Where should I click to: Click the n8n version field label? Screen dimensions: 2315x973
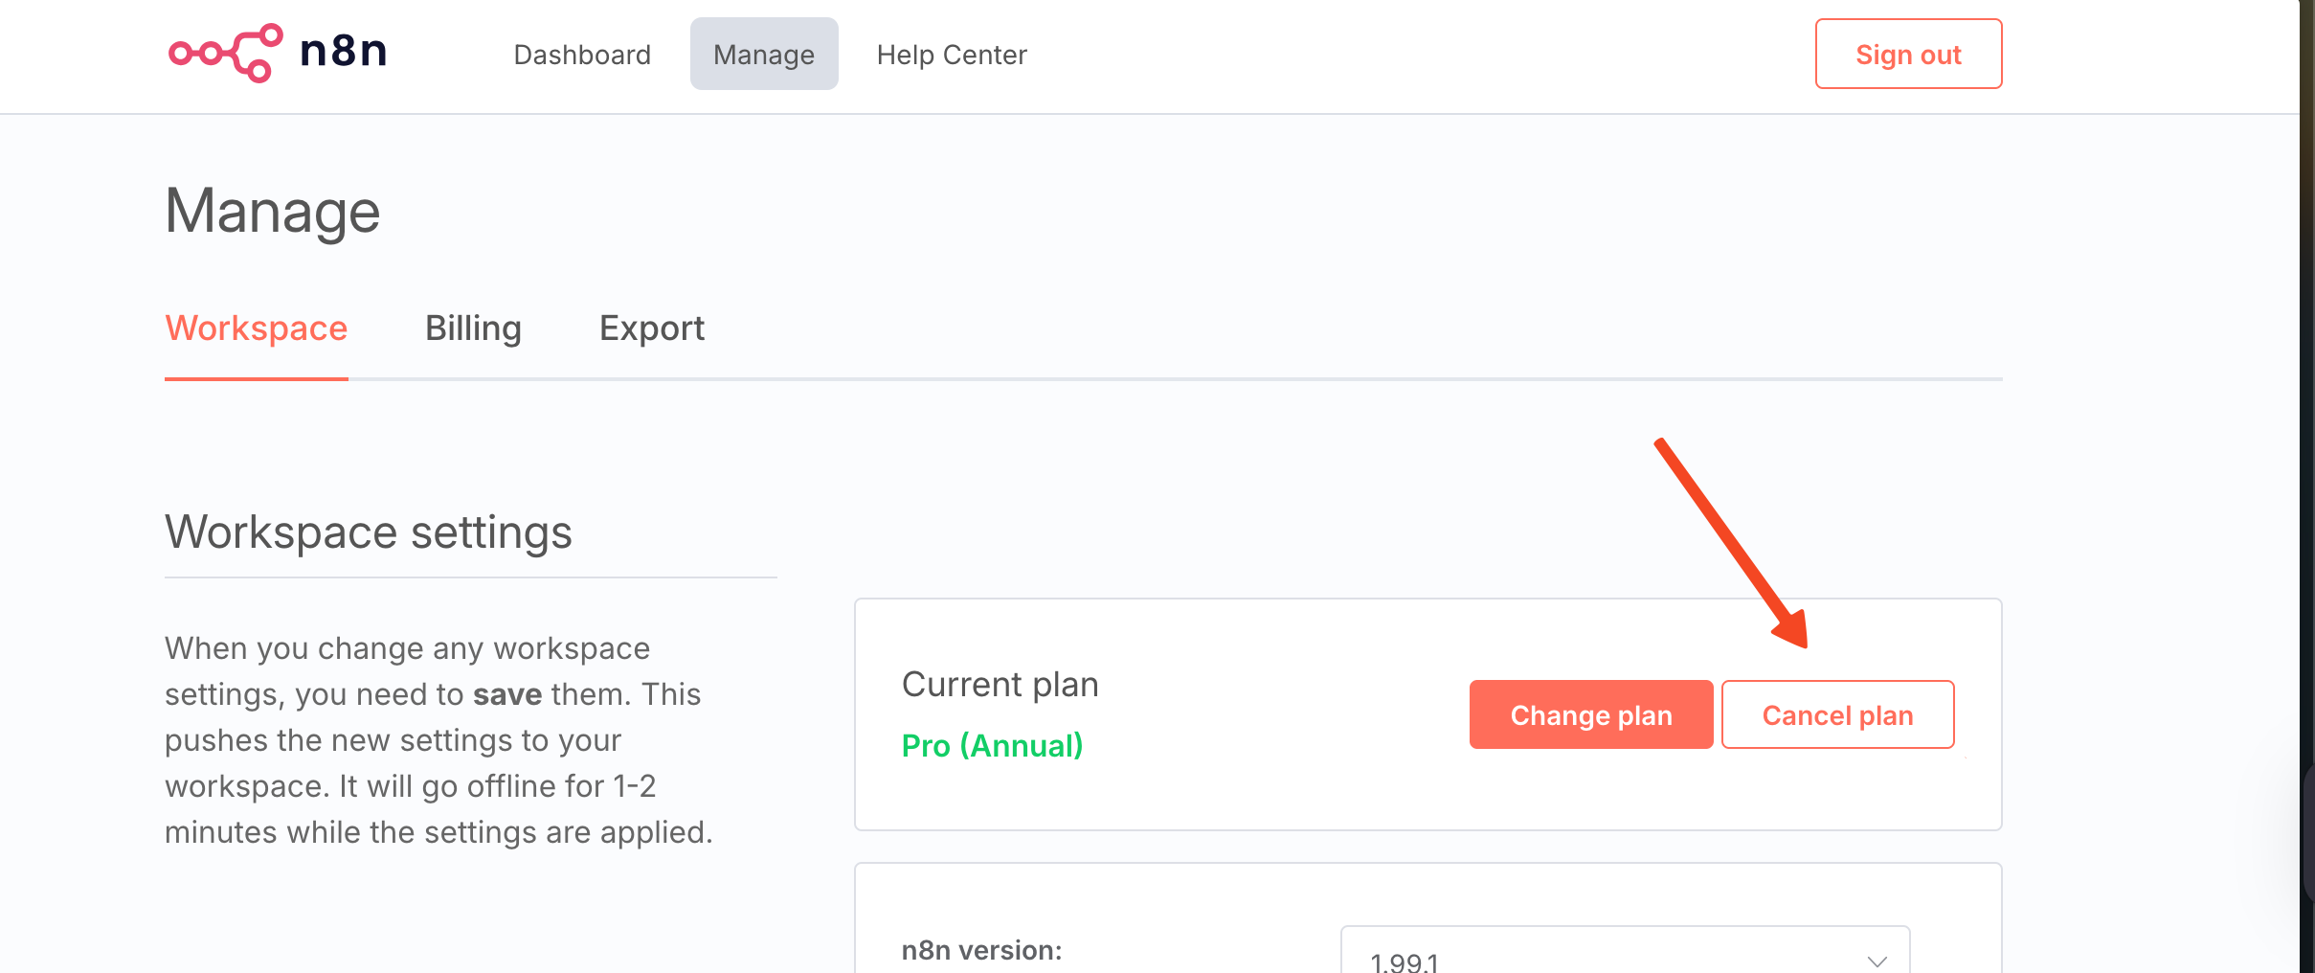point(981,950)
